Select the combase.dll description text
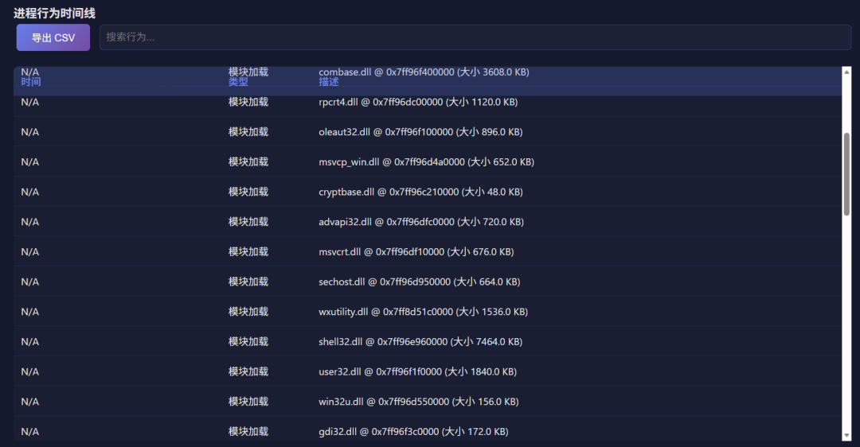This screenshot has height=447, width=860. click(424, 72)
